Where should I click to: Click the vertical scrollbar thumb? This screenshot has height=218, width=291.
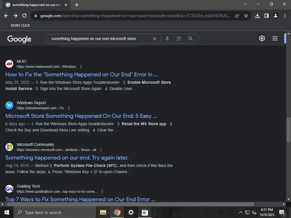point(288,130)
